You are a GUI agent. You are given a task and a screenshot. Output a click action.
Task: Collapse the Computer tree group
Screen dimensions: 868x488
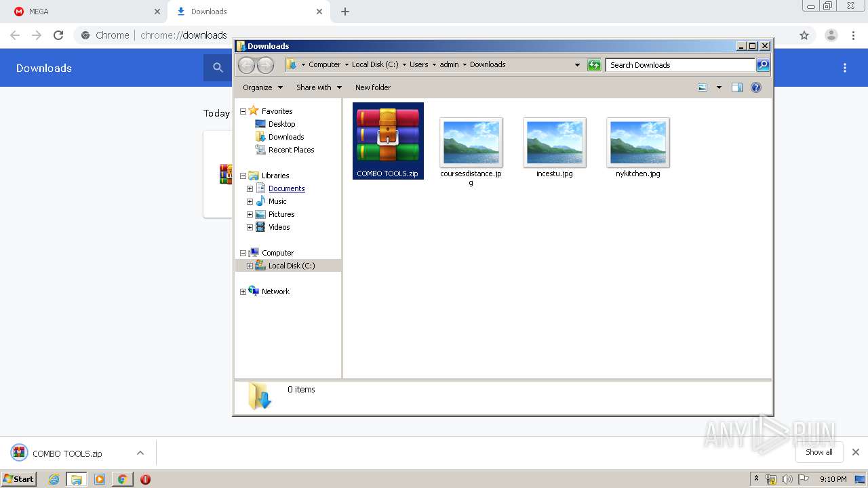pos(243,253)
